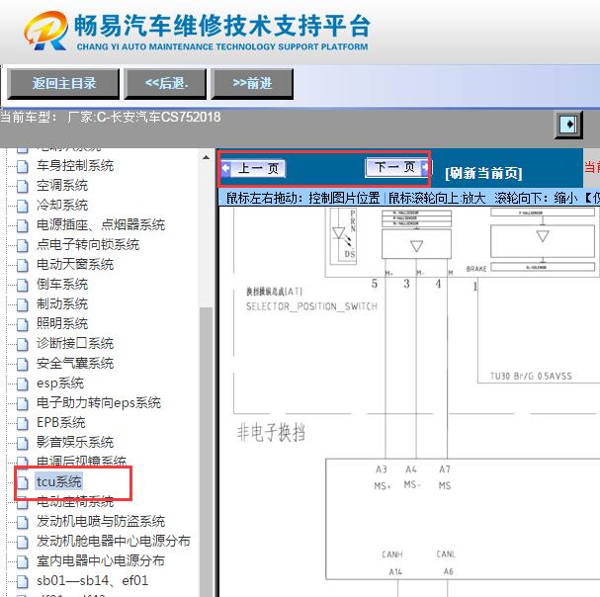This screenshot has width=600, height=597.
Task: Click the document icon beside esp系统
Action: pos(23,384)
